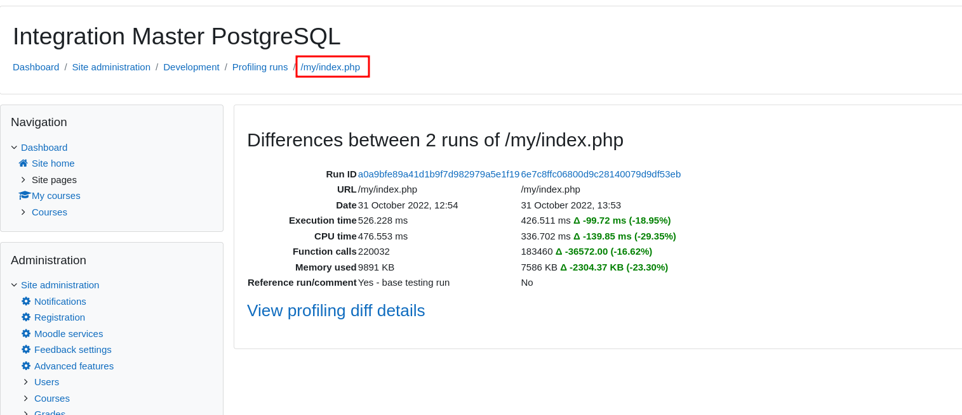Image resolution: width=962 pixels, height=415 pixels.
Task: Open Site home link
Action: [x=53, y=163]
